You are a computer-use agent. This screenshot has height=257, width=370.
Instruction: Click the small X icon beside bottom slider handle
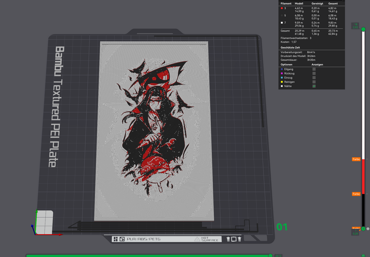368,229
